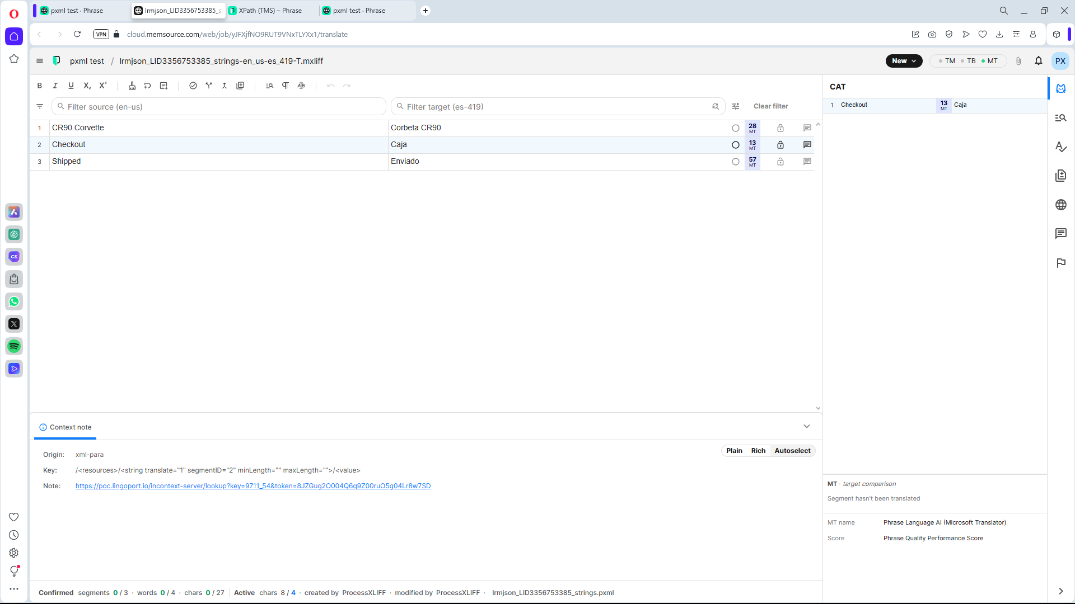Image resolution: width=1075 pixels, height=604 pixels.
Task: Collapse the Context note panel chevron
Action: [x=806, y=426]
